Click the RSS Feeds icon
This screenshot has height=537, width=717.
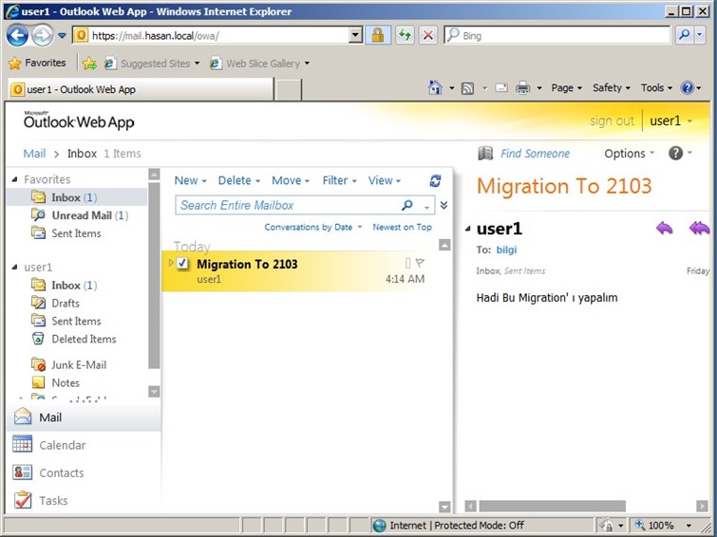tap(467, 87)
